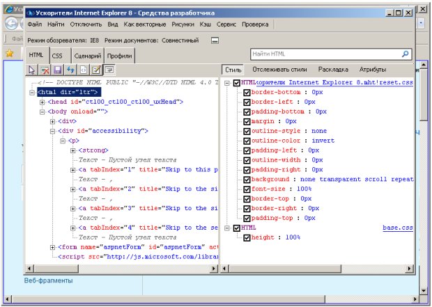Expand the head element node
Screen dimensions: 432x307
[43, 102]
